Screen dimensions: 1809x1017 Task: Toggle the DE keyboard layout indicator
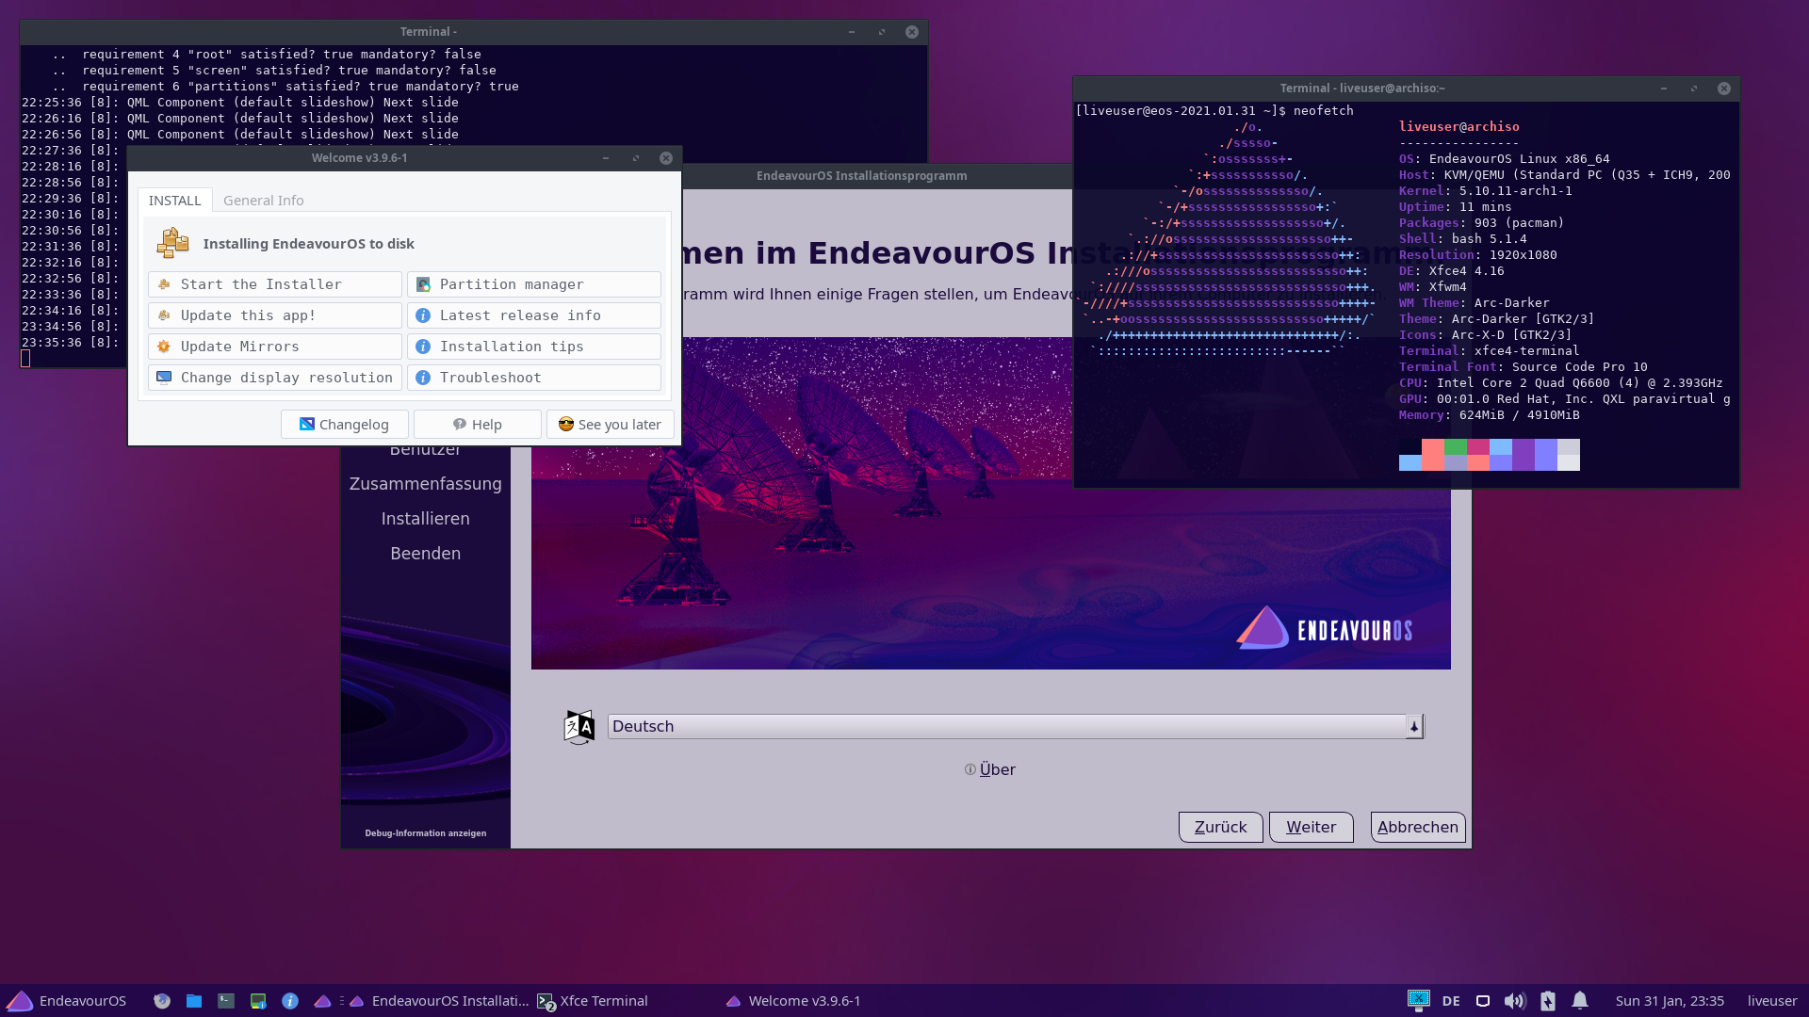(1451, 1001)
